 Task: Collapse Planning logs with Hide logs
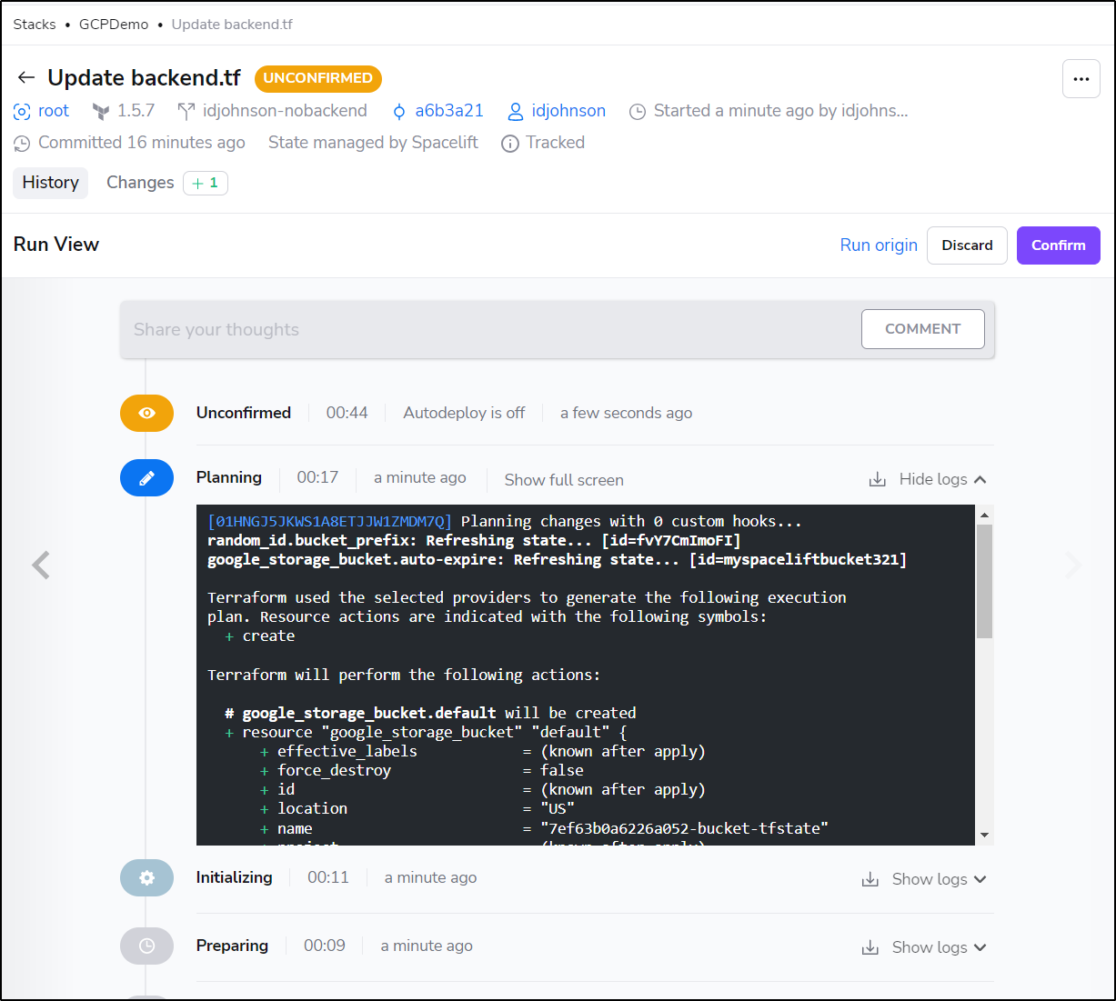click(x=942, y=479)
